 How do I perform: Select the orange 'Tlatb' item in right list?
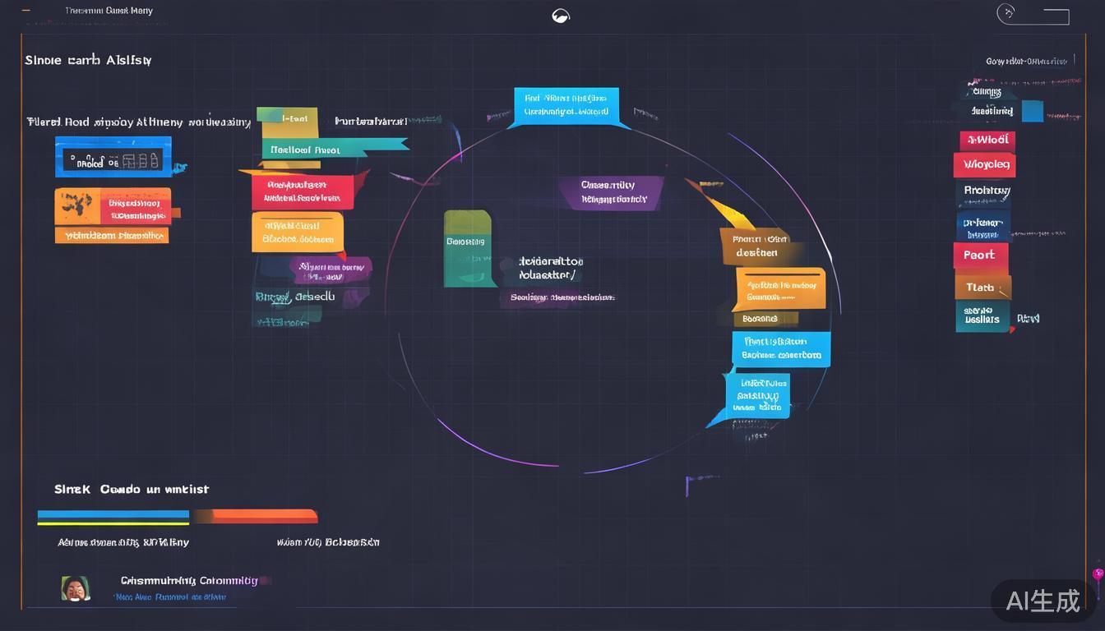coord(982,288)
